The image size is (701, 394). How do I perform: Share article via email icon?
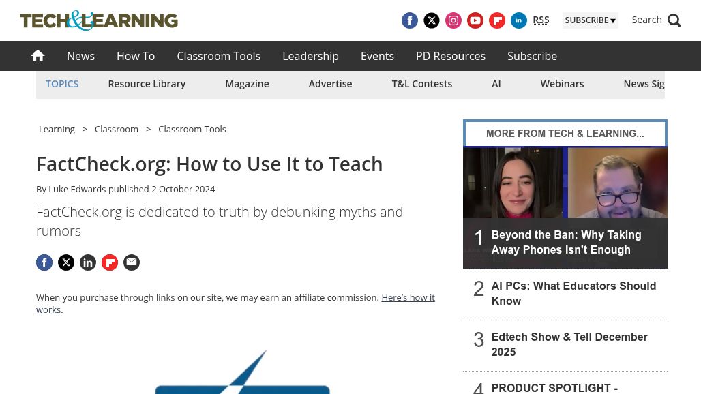132,262
